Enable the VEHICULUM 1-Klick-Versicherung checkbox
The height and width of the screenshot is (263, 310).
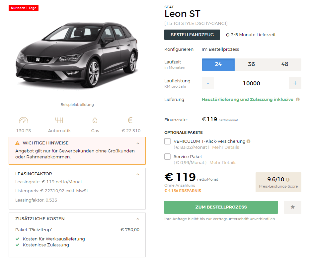tap(168, 141)
